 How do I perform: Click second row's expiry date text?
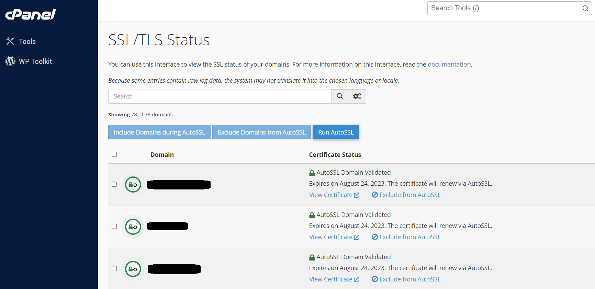coord(401,226)
